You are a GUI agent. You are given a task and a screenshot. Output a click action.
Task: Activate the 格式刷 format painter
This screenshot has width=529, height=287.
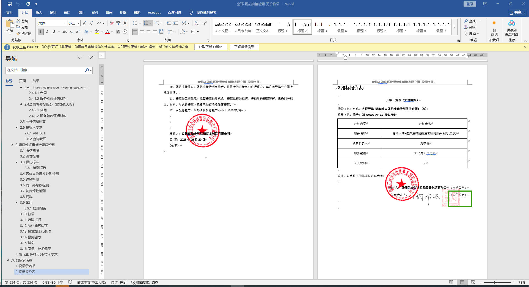24,34
